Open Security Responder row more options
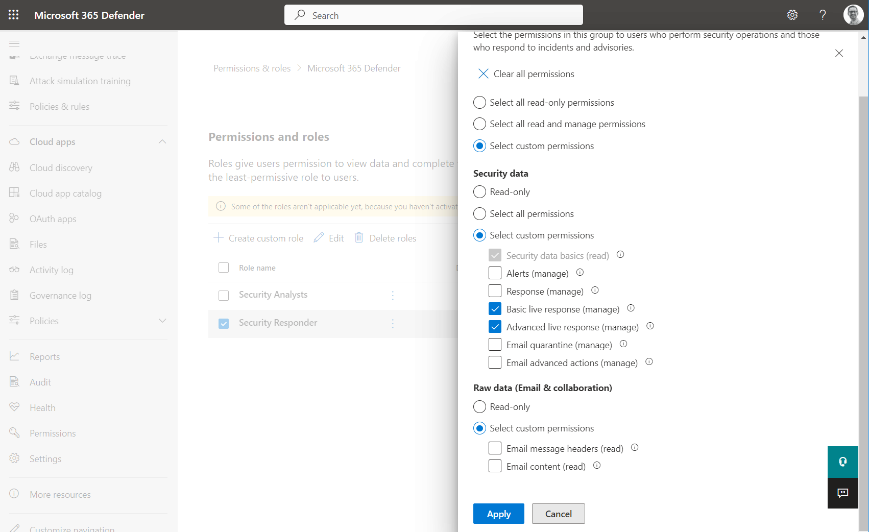 (393, 323)
